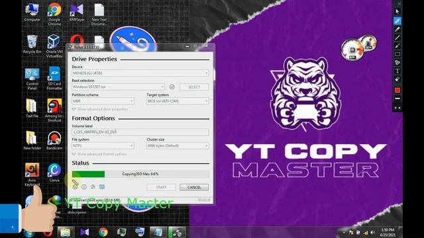Show advanced format options
The width and height of the screenshot is (424, 238).
(99, 154)
